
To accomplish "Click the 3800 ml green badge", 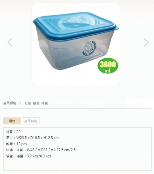I will pos(108,66).
